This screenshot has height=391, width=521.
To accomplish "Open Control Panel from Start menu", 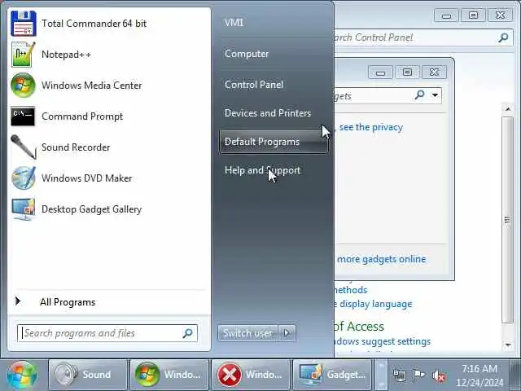I will 254,85.
